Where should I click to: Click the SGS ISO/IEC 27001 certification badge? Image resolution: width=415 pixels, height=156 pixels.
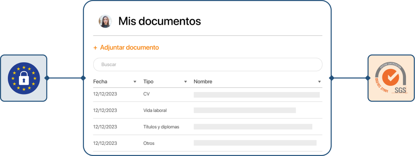click(391, 78)
